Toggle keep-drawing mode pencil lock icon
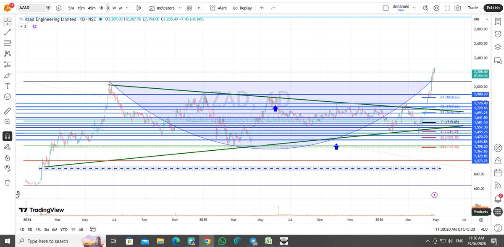504x247 pixels. pyautogui.click(x=7, y=147)
